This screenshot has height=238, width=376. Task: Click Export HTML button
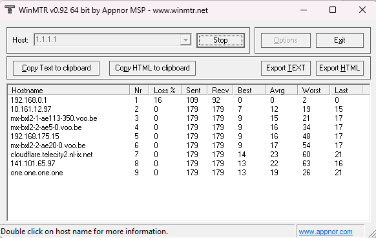click(340, 68)
